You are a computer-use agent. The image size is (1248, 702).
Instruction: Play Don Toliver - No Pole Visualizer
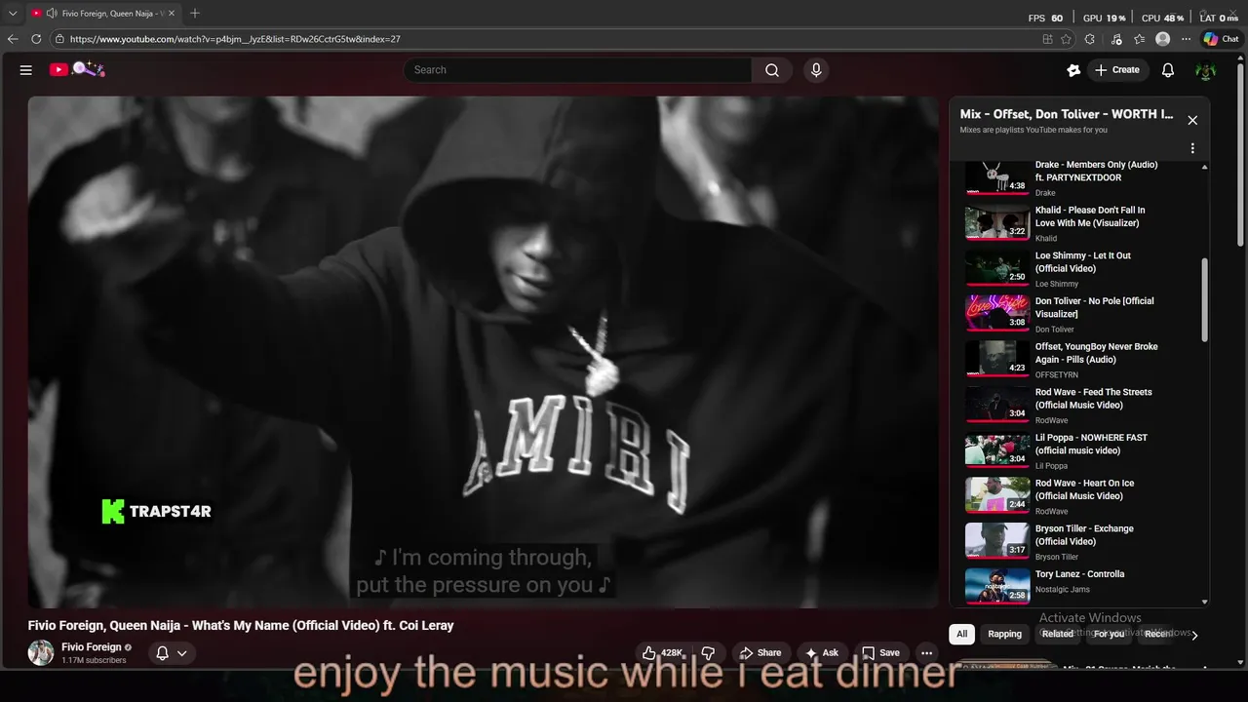1077,315
